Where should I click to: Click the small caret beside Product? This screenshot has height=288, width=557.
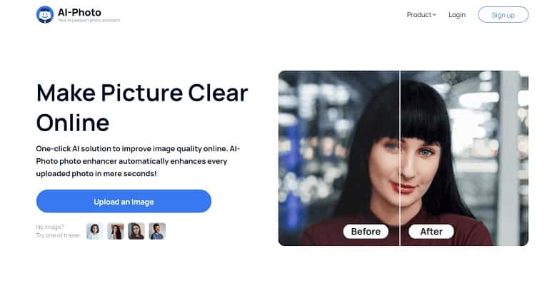pyautogui.click(x=434, y=15)
